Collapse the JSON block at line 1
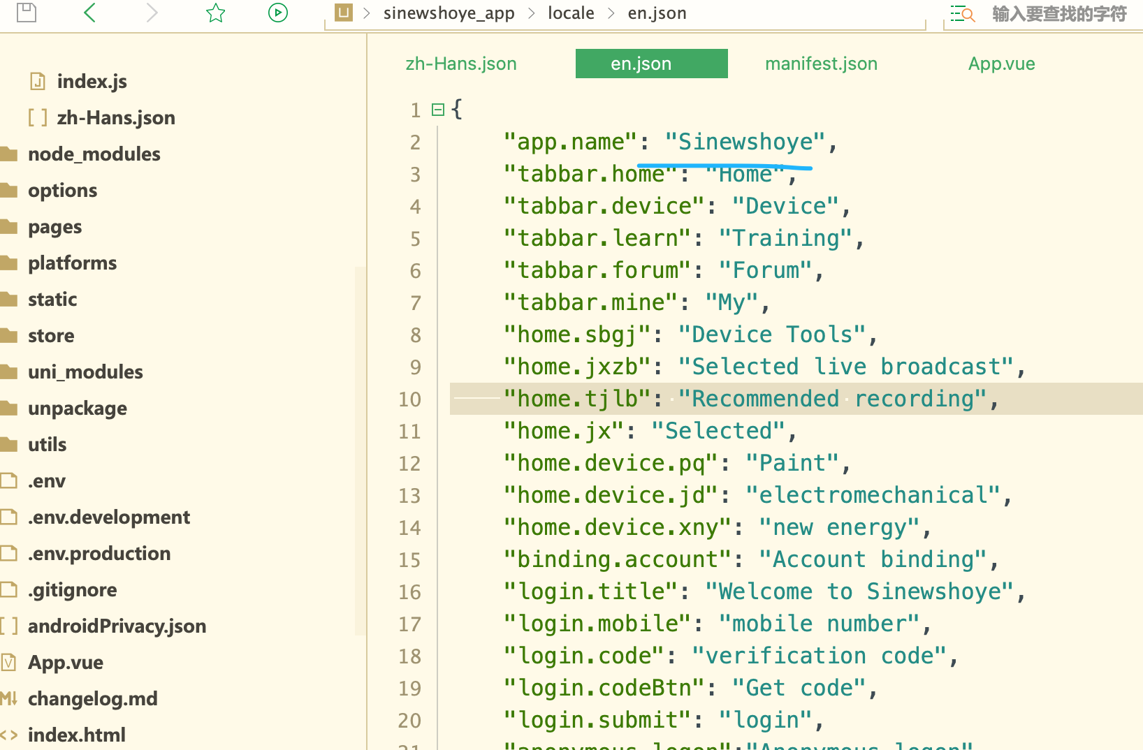 click(438, 110)
